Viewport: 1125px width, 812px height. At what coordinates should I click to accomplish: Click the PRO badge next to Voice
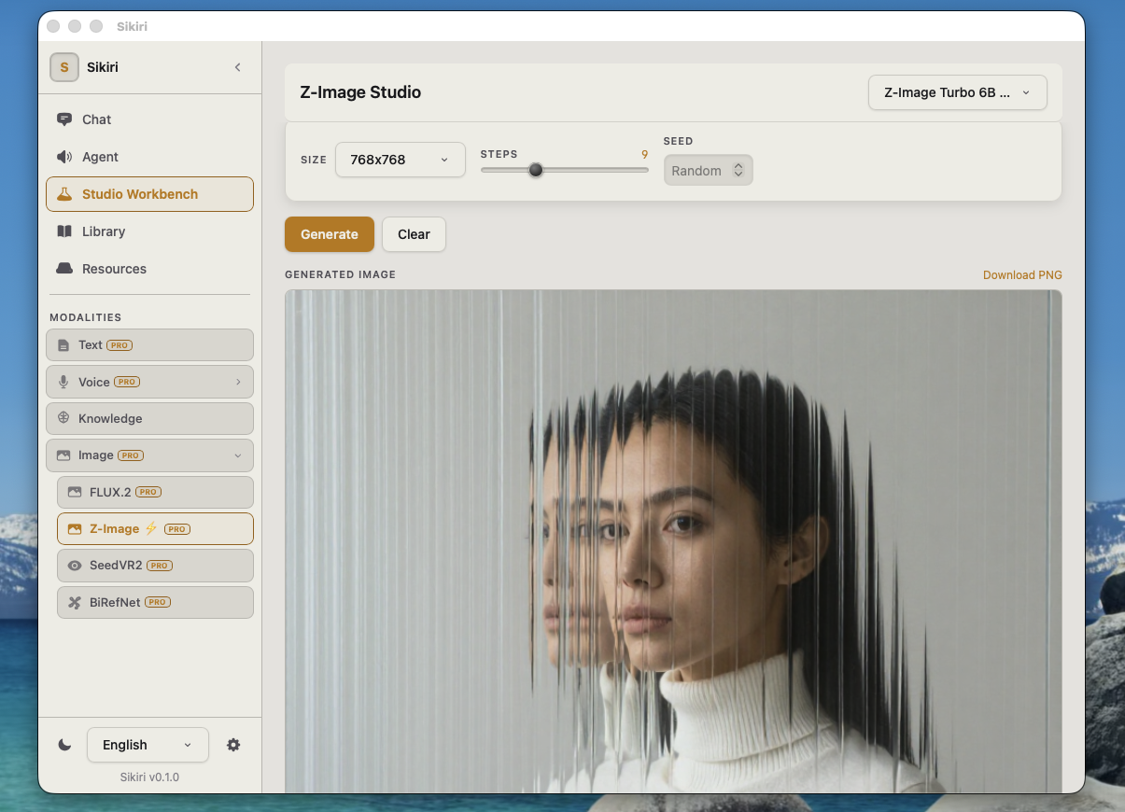click(x=127, y=382)
